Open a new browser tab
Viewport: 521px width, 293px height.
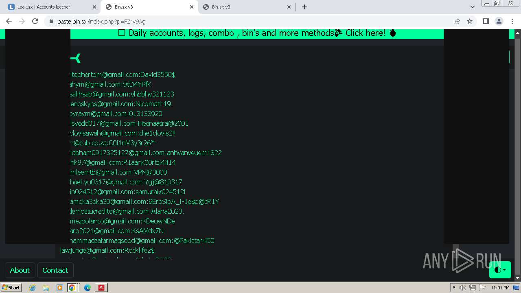(x=304, y=7)
